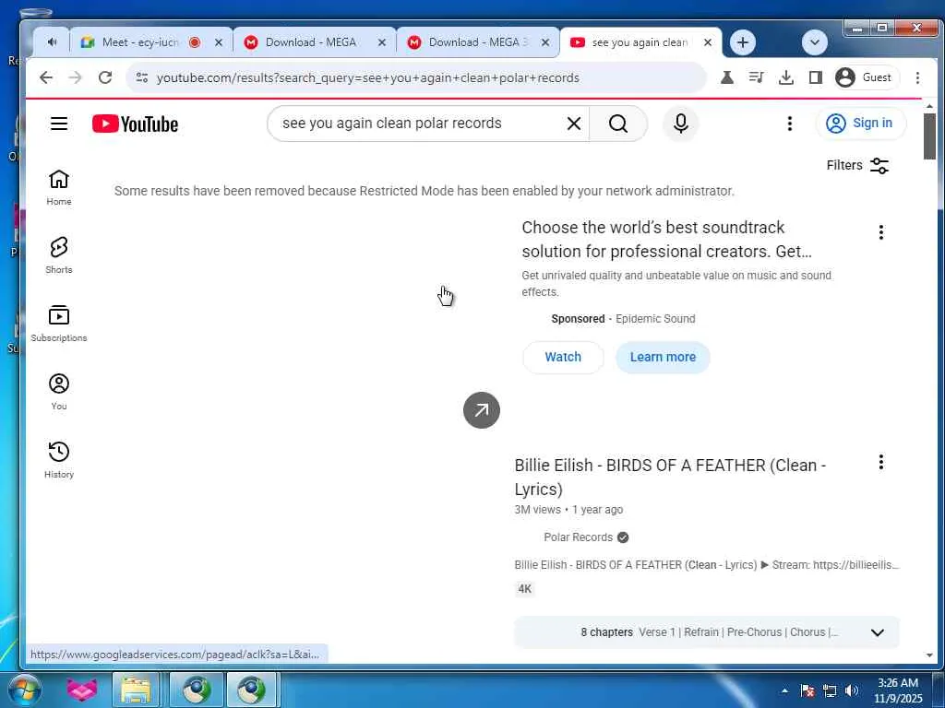This screenshot has height=708, width=945.
Task: Open the Billie Eilish BIRDS OF A FEATHER video title
Action: tap(670, 477)
